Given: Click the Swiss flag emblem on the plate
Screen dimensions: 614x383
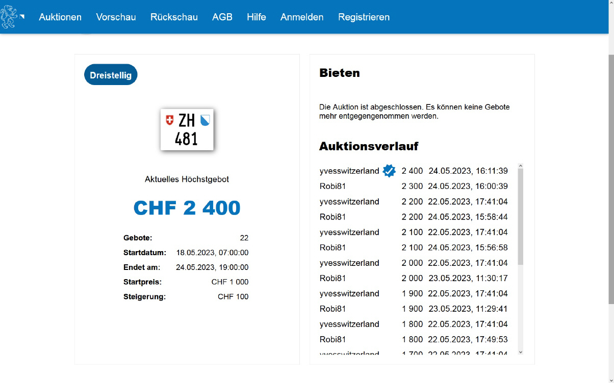Looking at the screenshot, I should point(170,120).
